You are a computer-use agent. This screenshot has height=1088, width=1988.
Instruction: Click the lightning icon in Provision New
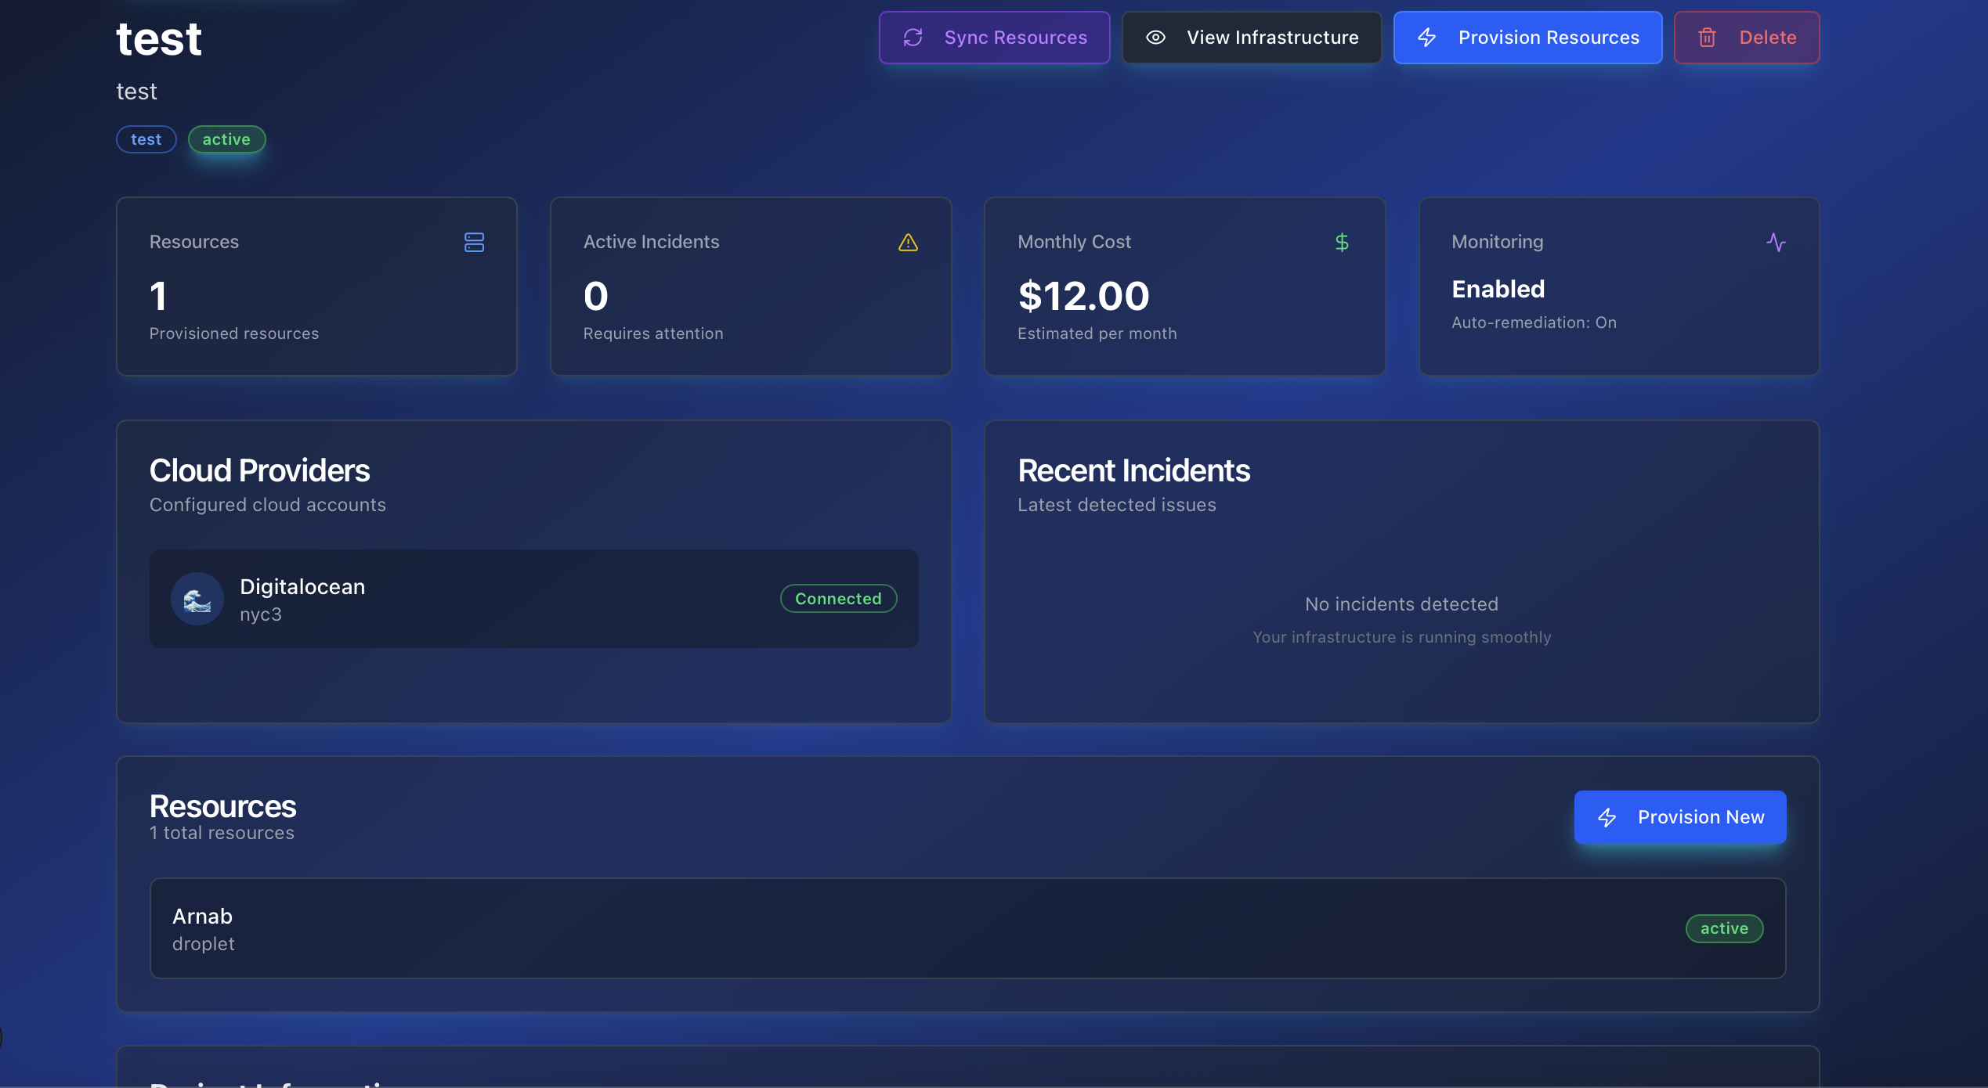coord(1607,817)
